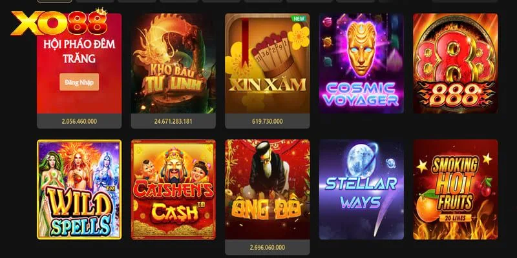Click the Đăng Nhập login button
The width and height of the screenshot is (517, 258).
click(79, 83)
